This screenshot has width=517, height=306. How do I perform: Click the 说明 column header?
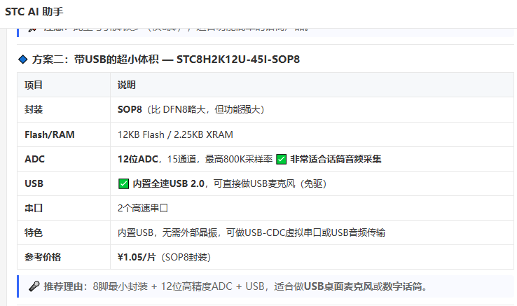[x=127, y=85]
